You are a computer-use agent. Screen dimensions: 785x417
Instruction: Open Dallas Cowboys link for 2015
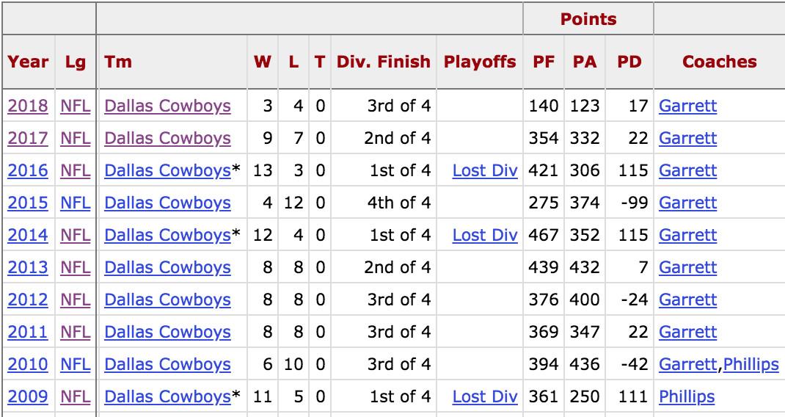tap(167, 203)
